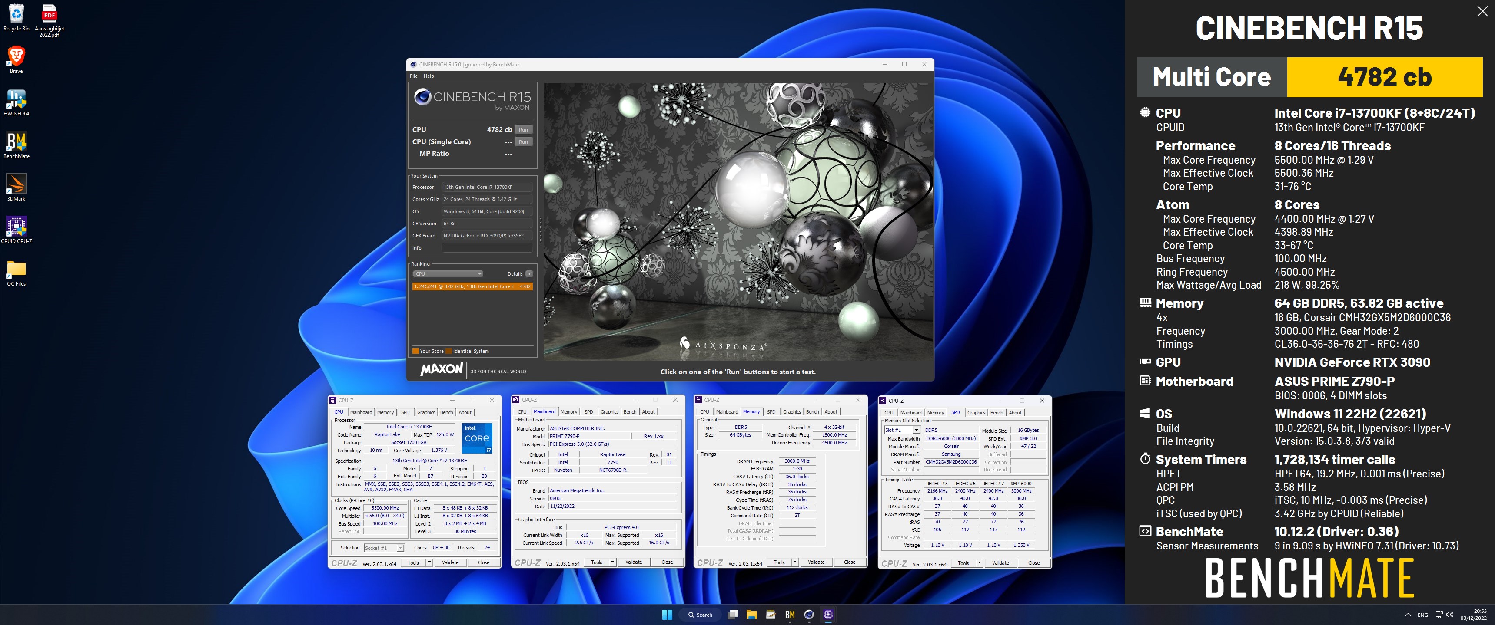
Task: Click the rendered Cinebench scene image
Action: [x=738, y=221]
